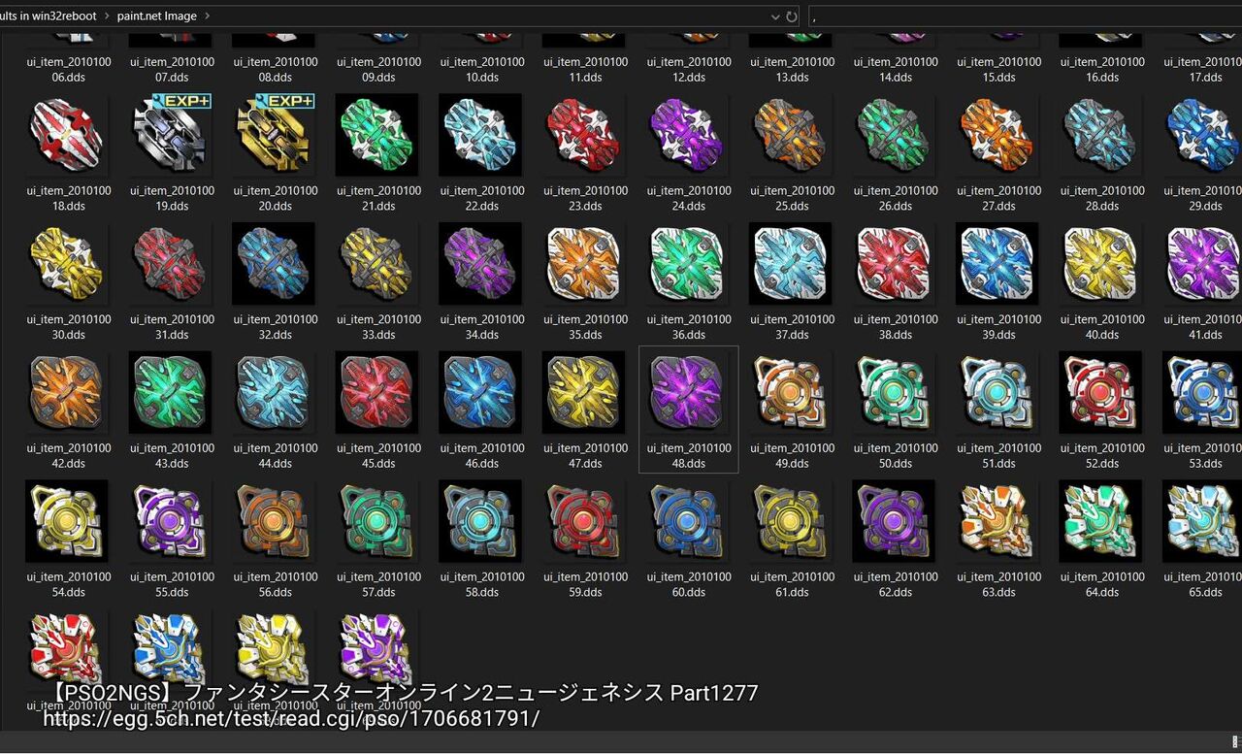Select the cyan thumbnail ui_item_201010037.dds
This screenshot has width=1242, height=754.
(791, 264)
